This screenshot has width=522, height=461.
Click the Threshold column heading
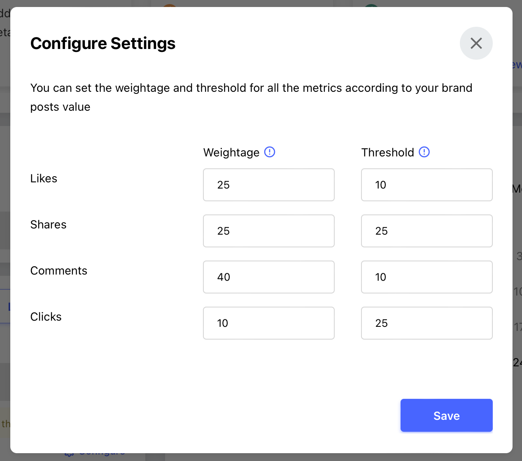point(388,152)
